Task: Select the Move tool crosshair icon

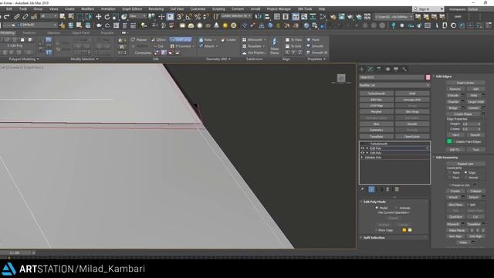Action: point(99,17)
